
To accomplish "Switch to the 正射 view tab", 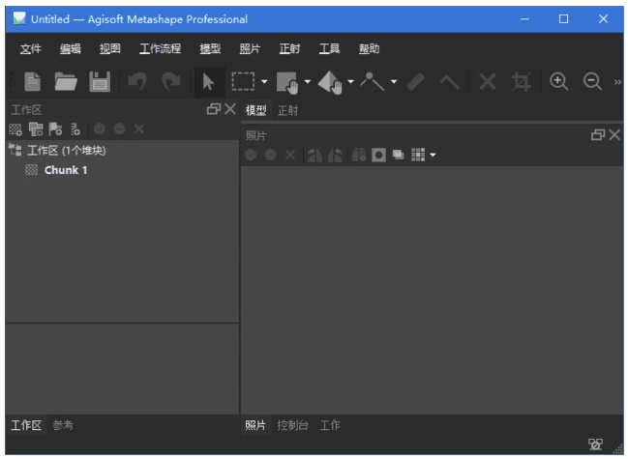I will (288, 110).
